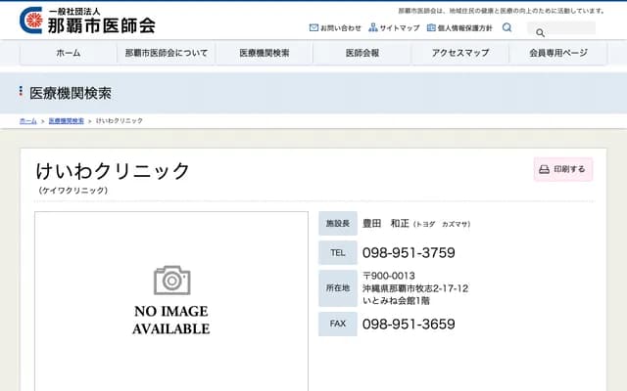Open the 那覇市医師会について menu
This screenshot has width=627, height=391.
(x=166, y=53)
